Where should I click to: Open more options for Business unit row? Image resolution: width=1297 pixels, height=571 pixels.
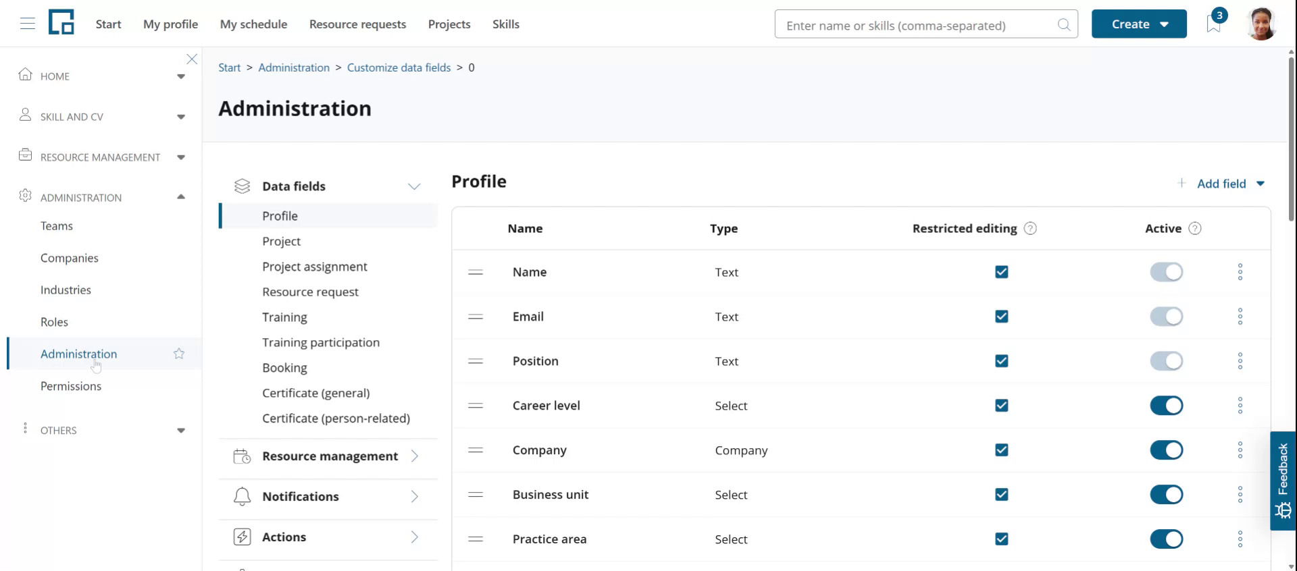[1240, 495]
